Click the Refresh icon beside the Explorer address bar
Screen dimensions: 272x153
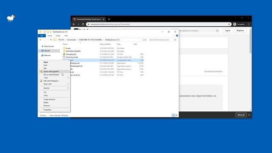click(x=145, y=40)
